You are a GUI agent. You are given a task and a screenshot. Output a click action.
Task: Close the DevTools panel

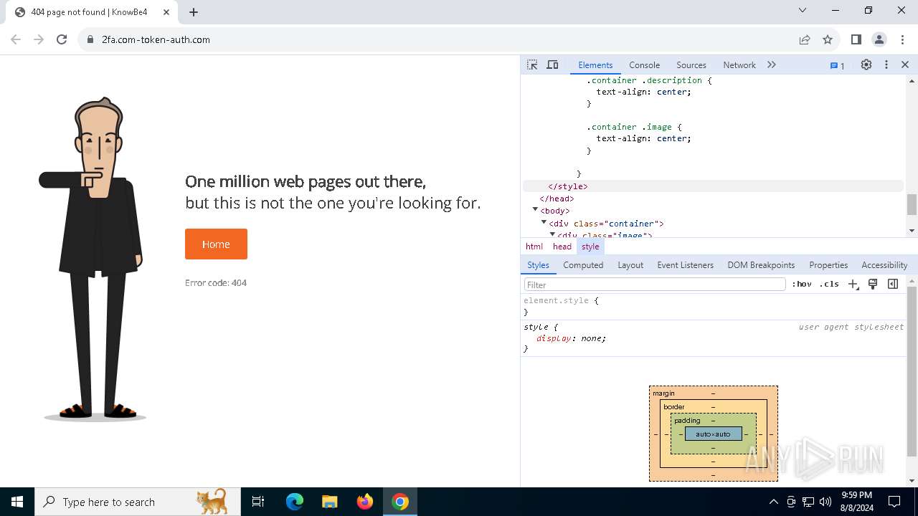pyautogui.click(x=905, y=64)
